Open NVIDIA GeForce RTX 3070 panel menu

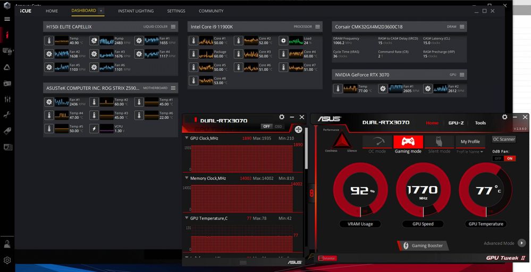point(462,75)
